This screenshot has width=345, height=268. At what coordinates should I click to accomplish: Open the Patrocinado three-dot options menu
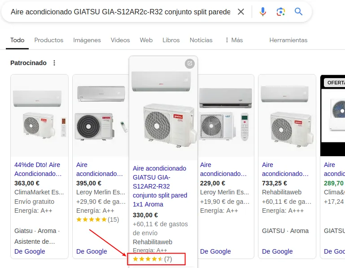[54, 63]
